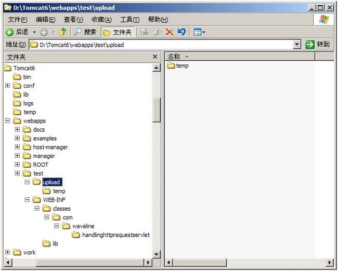Viewport: 338px width, 271px height.
Task: Select the ROOT folder icon
Action: [27, 165]
